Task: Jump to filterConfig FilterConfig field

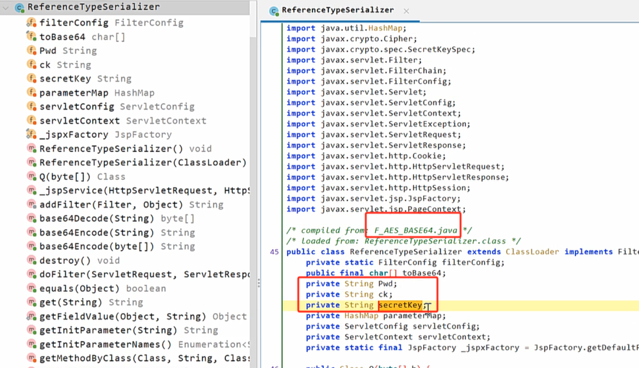Action: click(111, 23)
